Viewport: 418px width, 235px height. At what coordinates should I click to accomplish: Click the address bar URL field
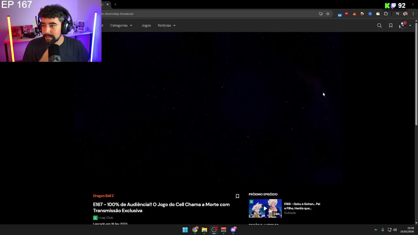click(209, 14)
